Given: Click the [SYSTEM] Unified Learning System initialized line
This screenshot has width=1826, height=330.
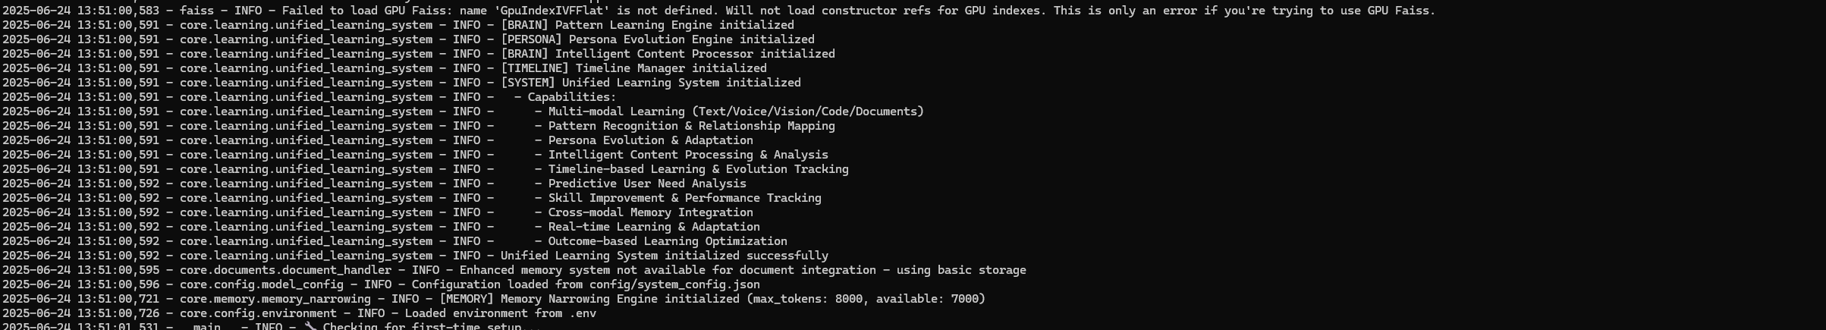Looking at the screenshot, I should click(x=401, y=83).
